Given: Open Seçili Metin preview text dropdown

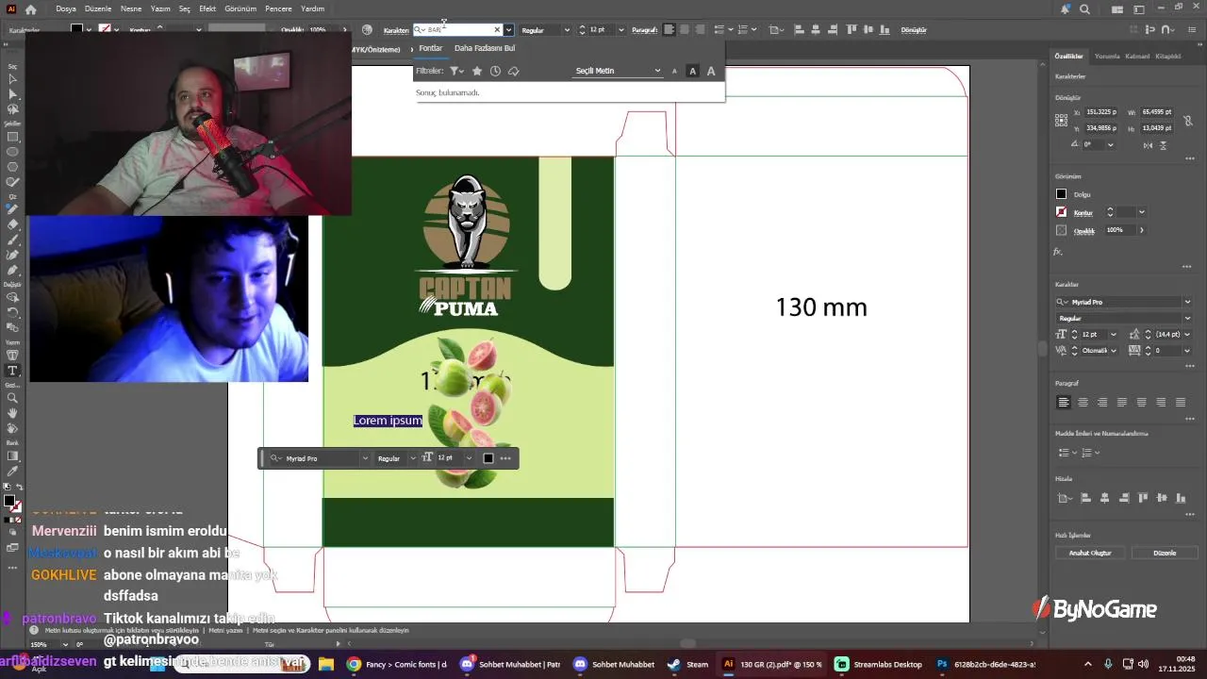Looking at the screenshot, I should click(x=619, y=71).
